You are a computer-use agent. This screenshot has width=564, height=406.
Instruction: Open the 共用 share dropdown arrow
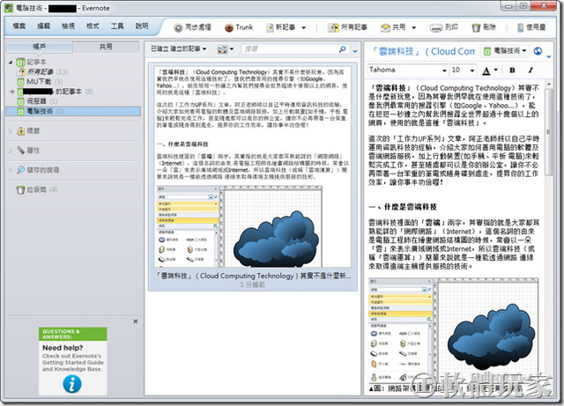414,27
